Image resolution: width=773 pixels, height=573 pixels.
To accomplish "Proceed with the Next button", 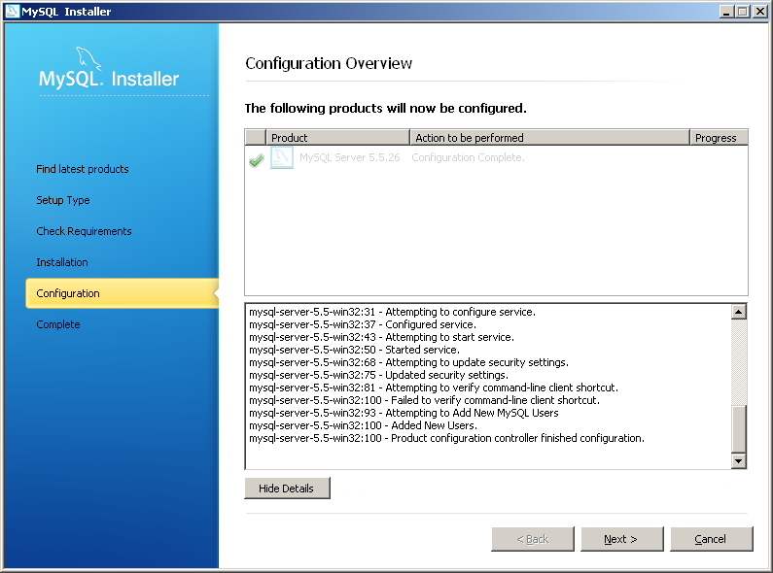I will 622,539.
